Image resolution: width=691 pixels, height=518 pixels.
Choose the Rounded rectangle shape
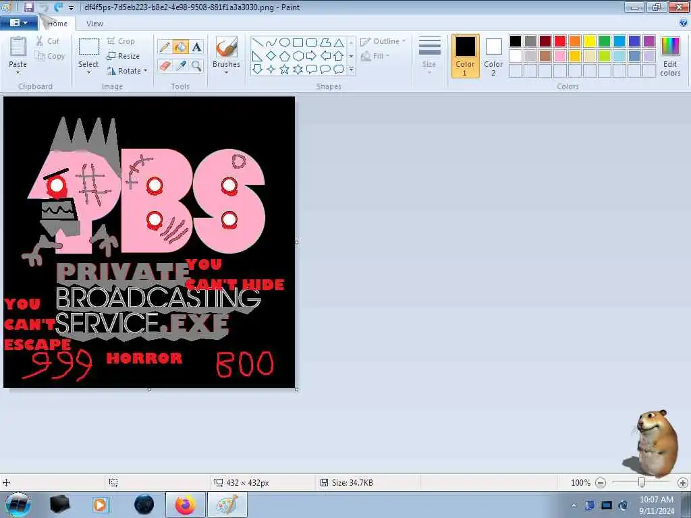pyautogui.click(x=312, y=42)
